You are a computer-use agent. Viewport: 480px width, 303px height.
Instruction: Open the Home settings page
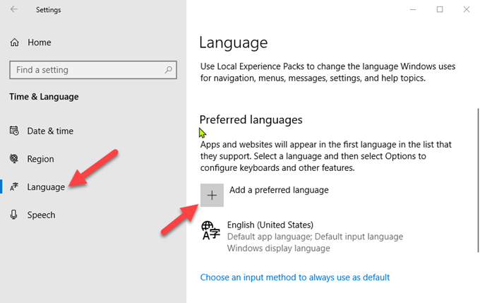[x=40, y=42]
